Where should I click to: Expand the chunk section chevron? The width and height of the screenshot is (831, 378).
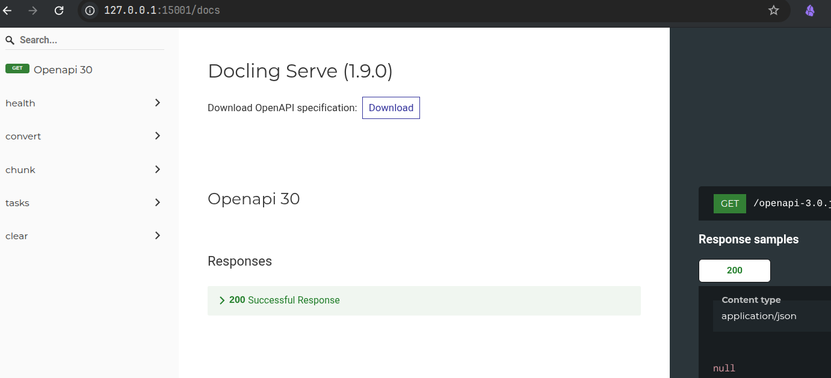tap(158, 169)
